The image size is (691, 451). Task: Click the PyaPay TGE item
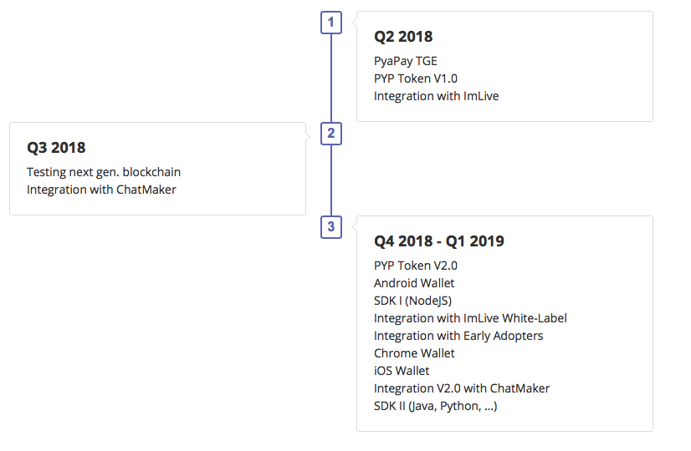click(x=406, y=61)
